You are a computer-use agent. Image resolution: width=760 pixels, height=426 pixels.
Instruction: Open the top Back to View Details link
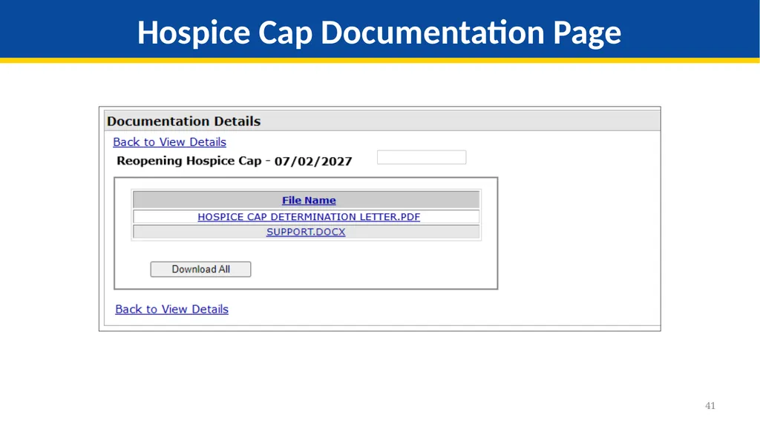pos(170,142)
